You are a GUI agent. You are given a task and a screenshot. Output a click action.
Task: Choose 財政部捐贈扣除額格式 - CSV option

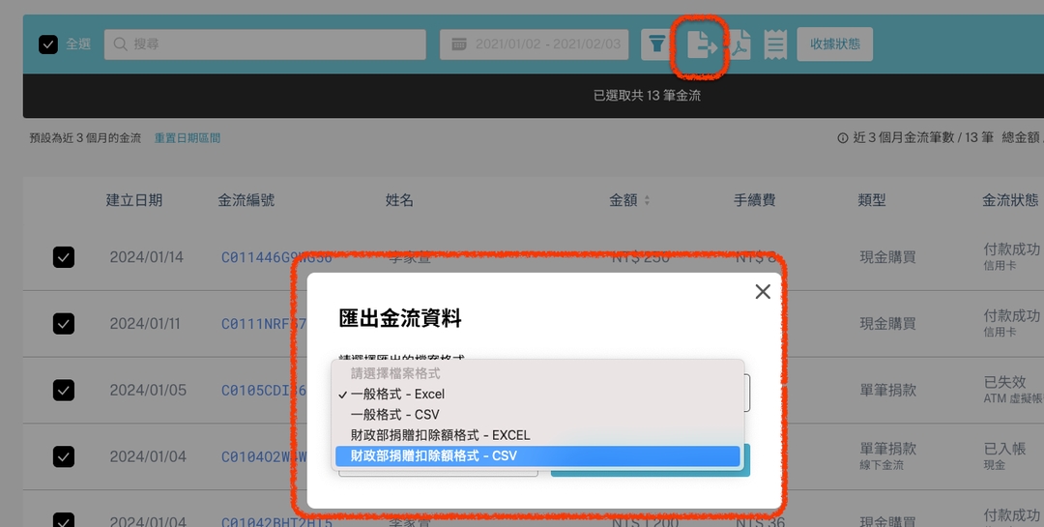click(537, 455)
